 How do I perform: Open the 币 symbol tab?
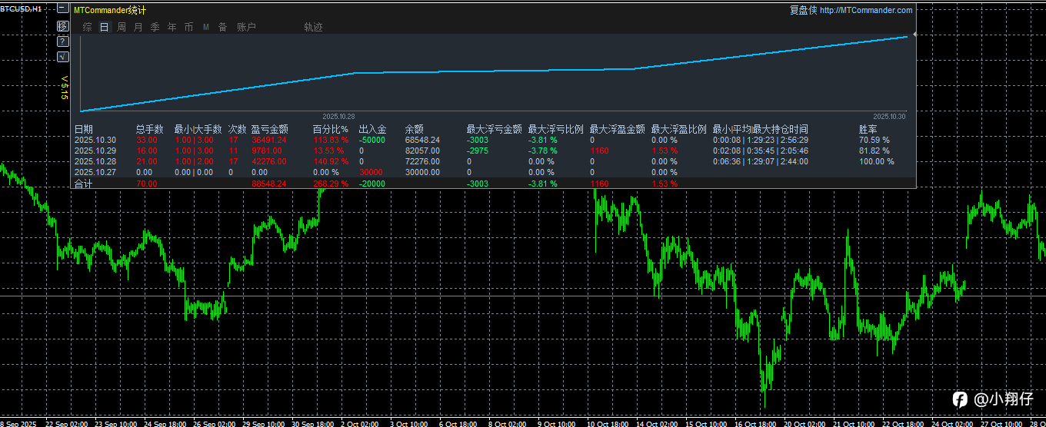(x=188, y=27)
